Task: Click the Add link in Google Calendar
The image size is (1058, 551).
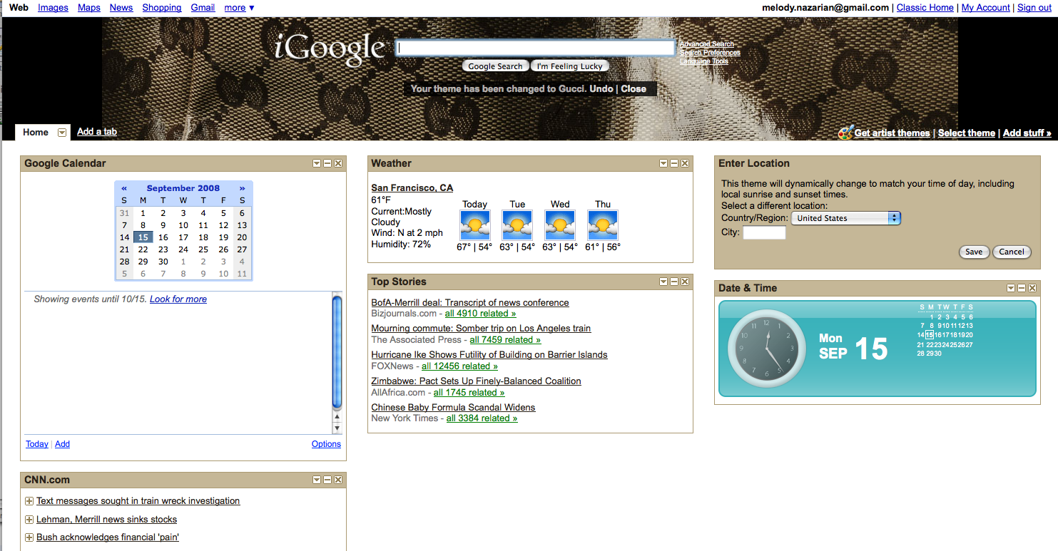Action: tap(62, 444)
